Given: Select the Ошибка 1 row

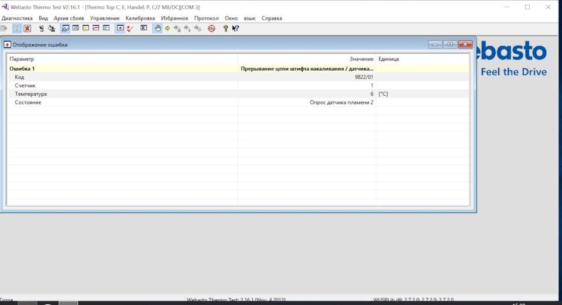Looking at the screenshot, I should (238, 68).
